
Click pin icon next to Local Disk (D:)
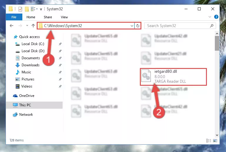60,51
